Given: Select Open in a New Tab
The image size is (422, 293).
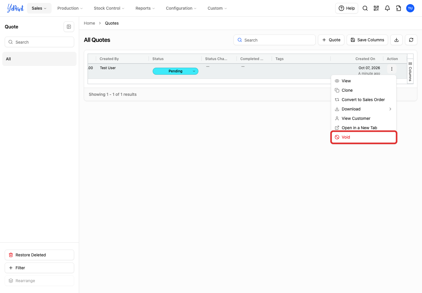Looking at the screenshot, I should (x=364, y=128).
